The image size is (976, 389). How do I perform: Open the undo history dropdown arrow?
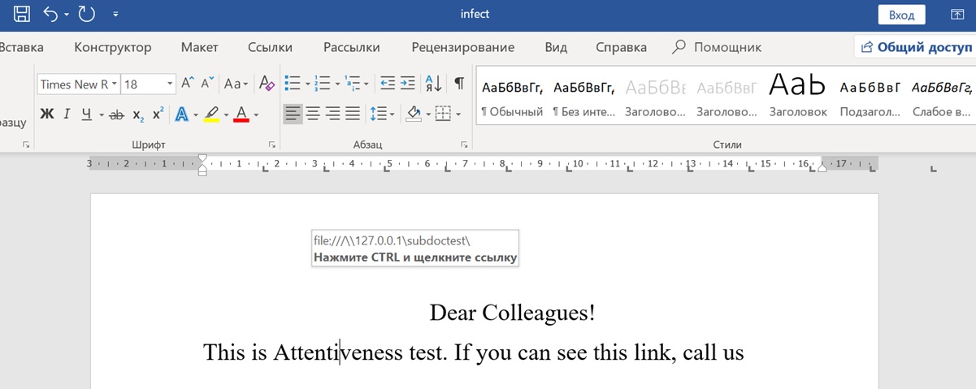tap(67, 15)
